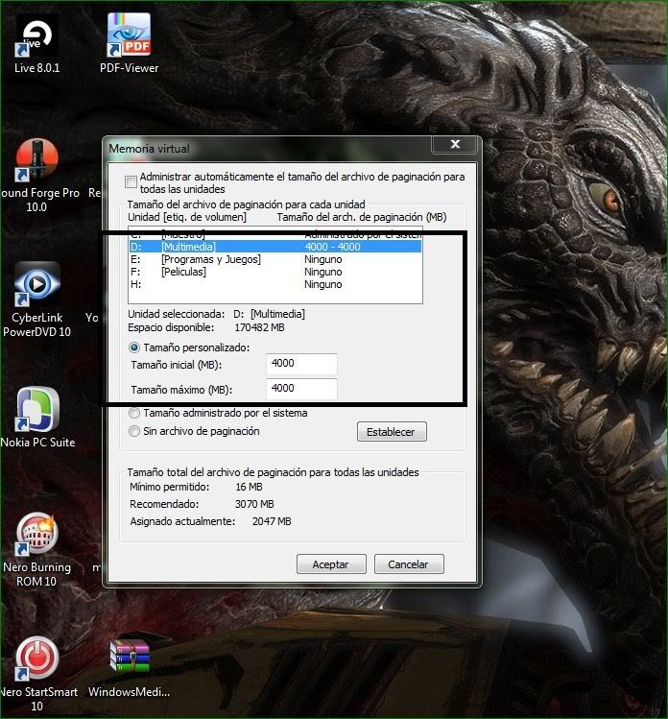Launch the PDF-Viewer desktop icon
The width and height of the screenshot is (668, 719).
click(x=130, y=43)
